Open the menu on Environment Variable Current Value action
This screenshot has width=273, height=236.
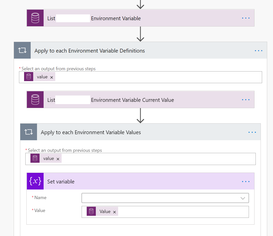[x=245, y=100]
